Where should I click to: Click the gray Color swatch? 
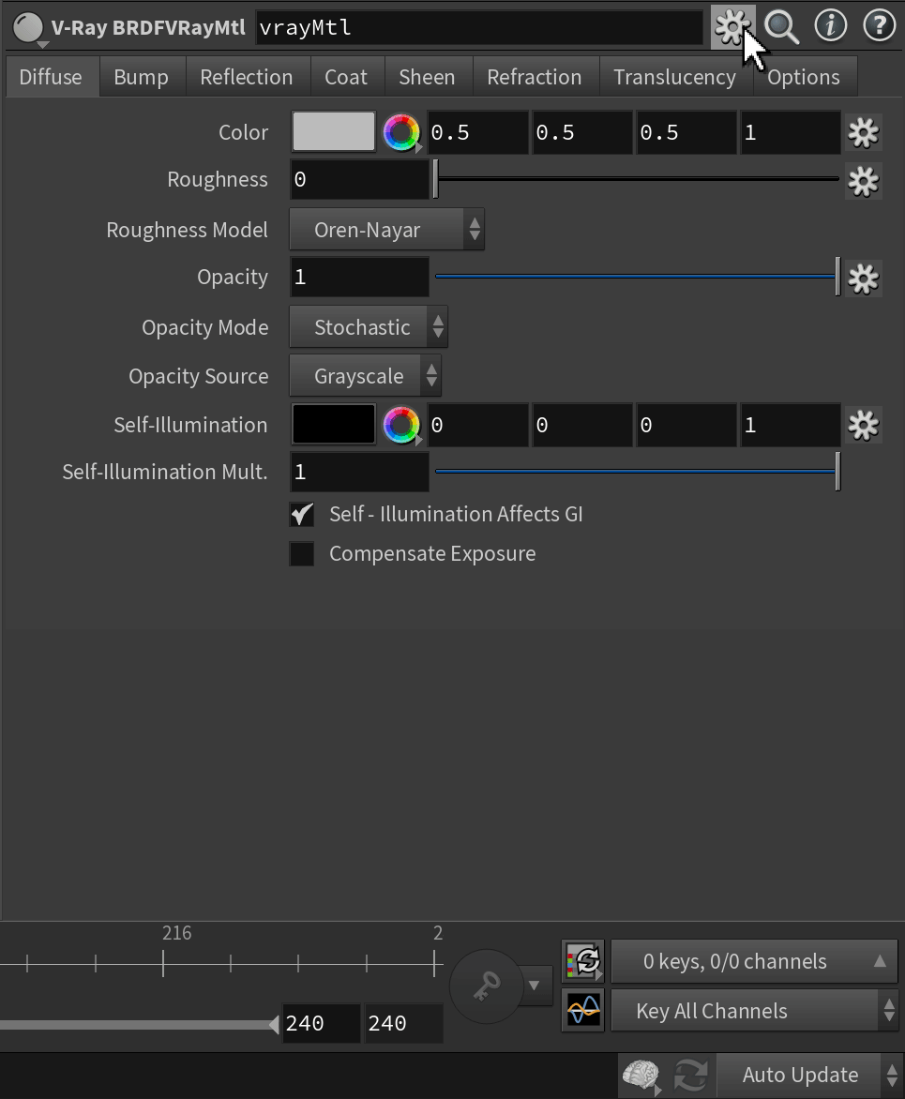(x=334, y=132)
